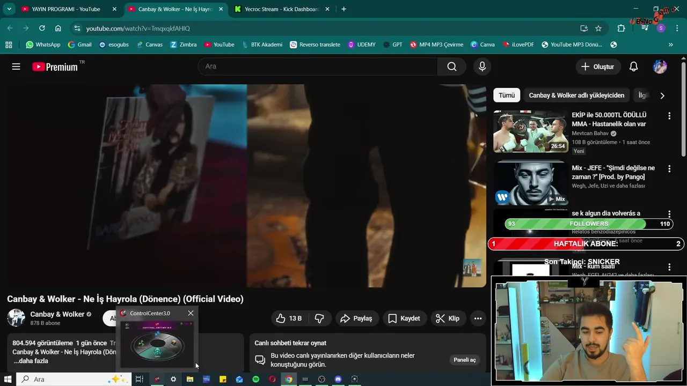Select Canbay & Wolker adlı yükleyiciden chip

pos(576,95)
